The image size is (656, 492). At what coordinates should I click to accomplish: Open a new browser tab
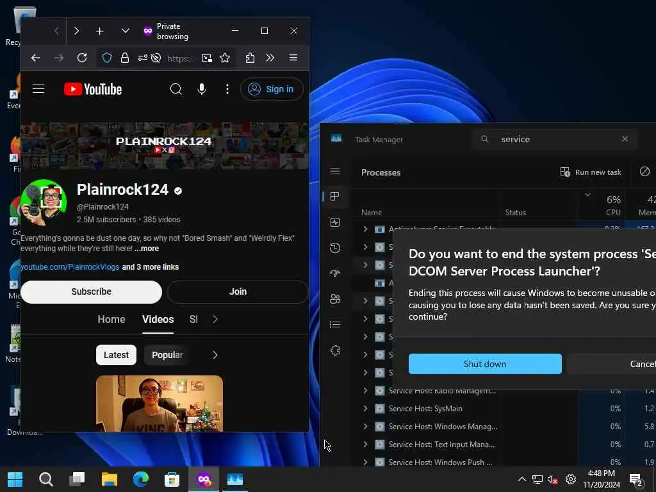point(99,31)
